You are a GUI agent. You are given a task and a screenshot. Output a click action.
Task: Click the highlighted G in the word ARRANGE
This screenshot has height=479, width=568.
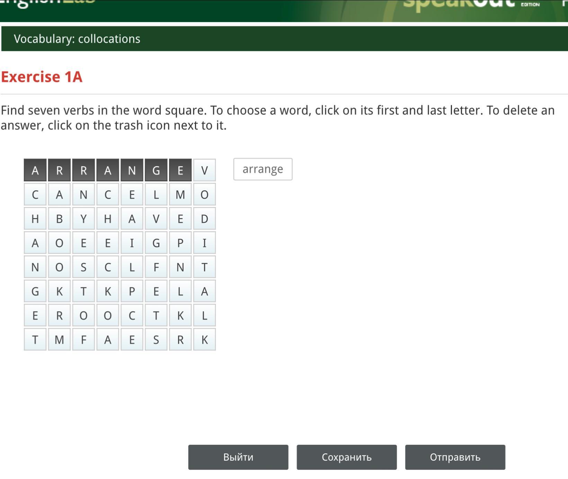(156, 170)
